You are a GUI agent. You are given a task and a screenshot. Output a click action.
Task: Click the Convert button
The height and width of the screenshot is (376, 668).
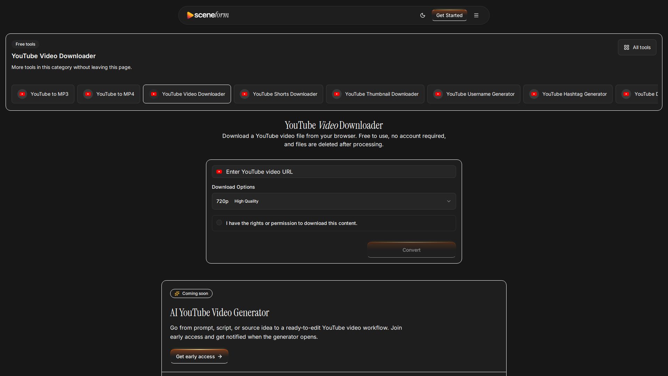[412, 250]
